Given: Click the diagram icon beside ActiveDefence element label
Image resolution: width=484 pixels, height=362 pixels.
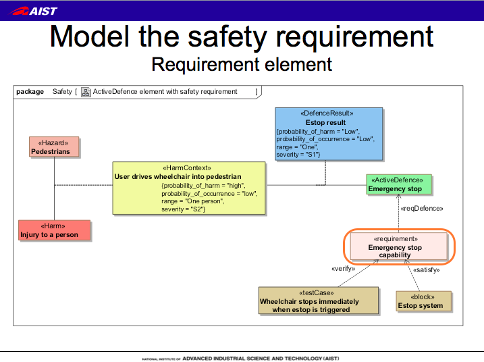Looking at the screenshot, I should pos(86,92).
